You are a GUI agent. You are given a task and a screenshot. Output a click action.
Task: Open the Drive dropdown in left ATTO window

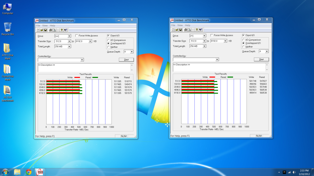(x=69, y=36)
